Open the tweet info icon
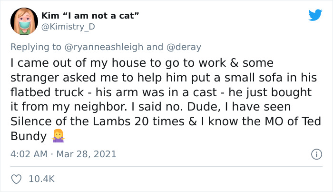 314,154
